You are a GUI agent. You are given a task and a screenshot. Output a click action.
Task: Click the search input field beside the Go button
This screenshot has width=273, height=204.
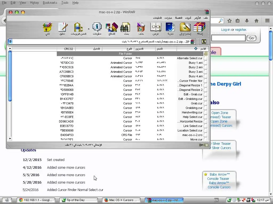(228, 38)
